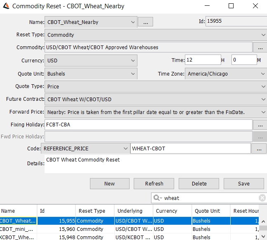Sort by Reset Type column header

95,211
